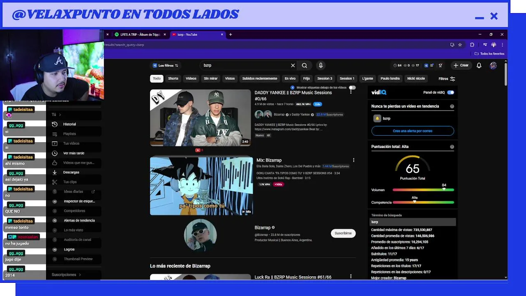Clear the bzrp search query with X
The height and width of the screenshot is (296, 526).
pyautogui.click(x=293, y=65)
